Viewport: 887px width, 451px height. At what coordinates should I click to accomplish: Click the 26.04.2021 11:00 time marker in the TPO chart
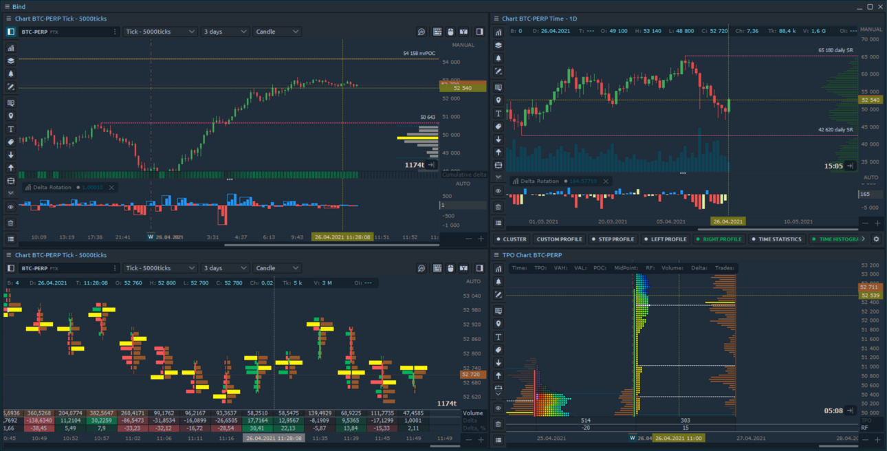pyautogui.click(x=677, y=438)
